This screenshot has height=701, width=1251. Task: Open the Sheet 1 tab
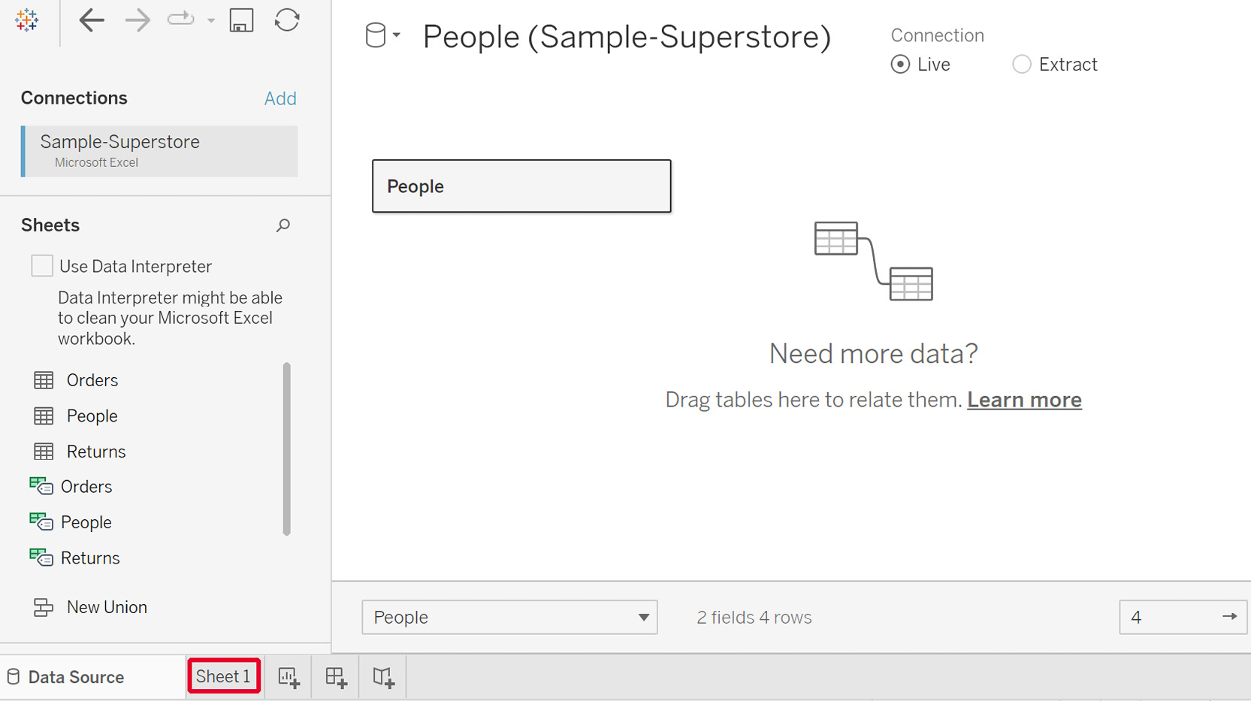(223, 676)
